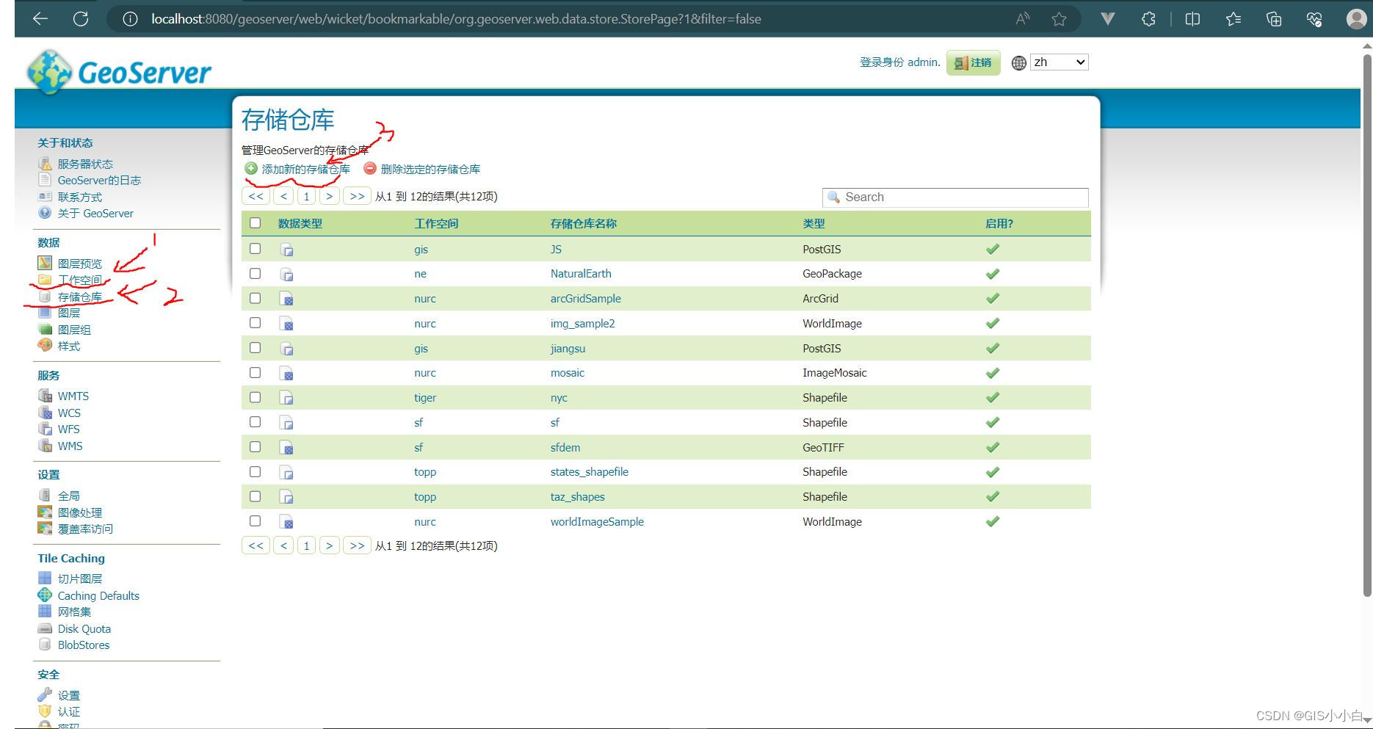Click the top pager next > button
1373x729 pixels.
[x=330, y=196]
